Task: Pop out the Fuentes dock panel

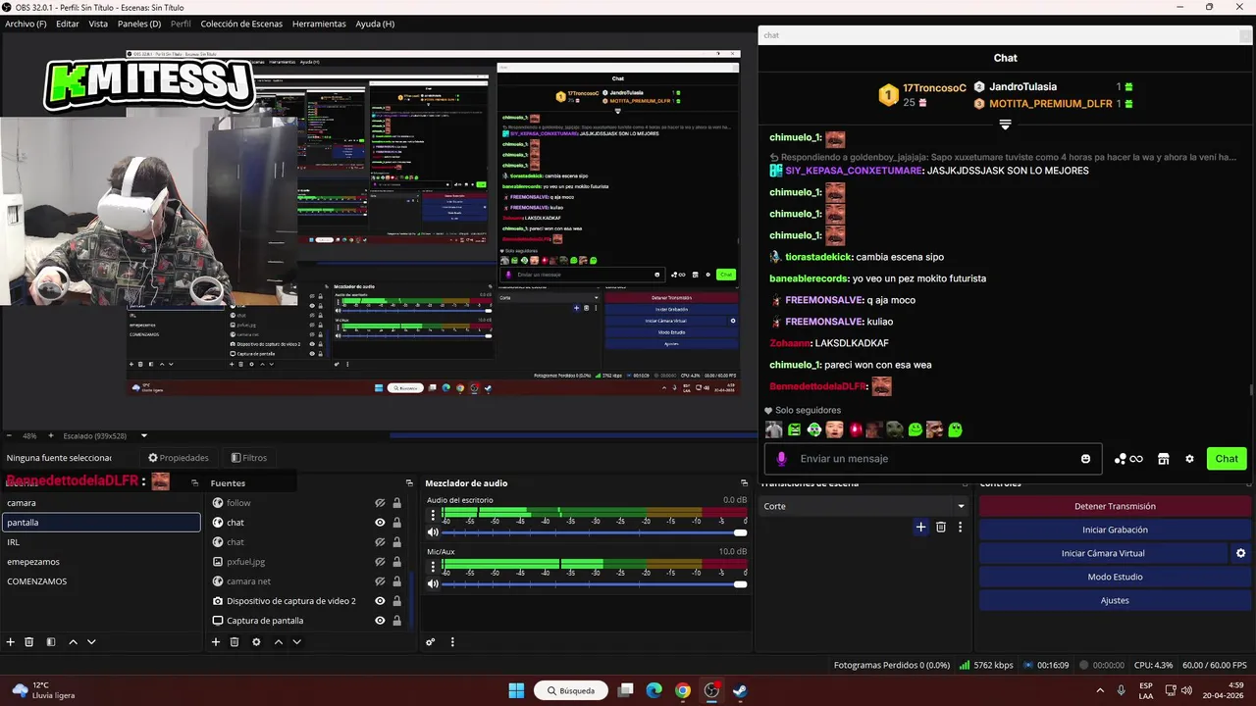Action: point(409,482)
